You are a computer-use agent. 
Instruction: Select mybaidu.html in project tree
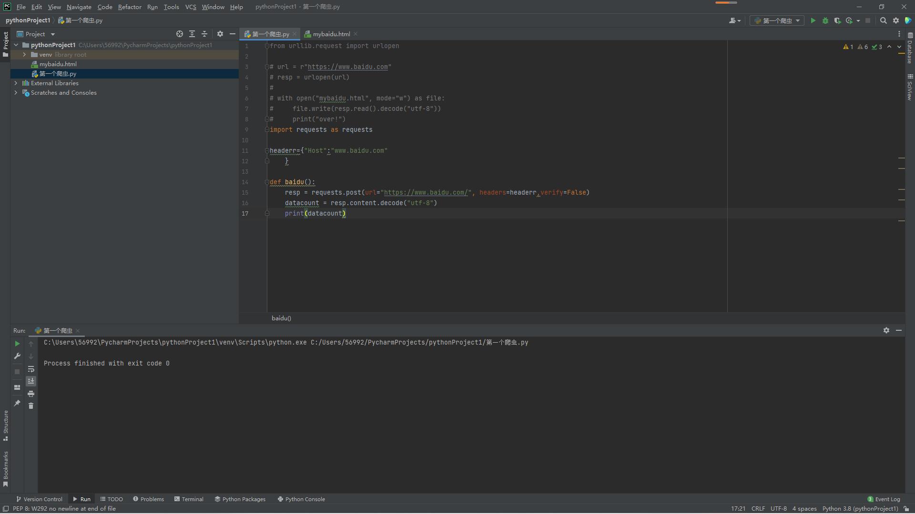point(58,64)
